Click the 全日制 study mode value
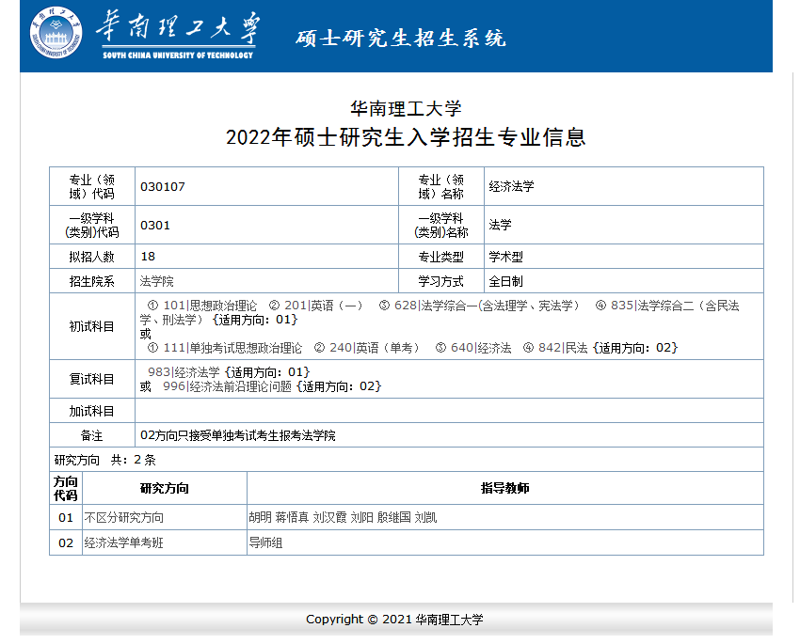 [x=505, y=281]
